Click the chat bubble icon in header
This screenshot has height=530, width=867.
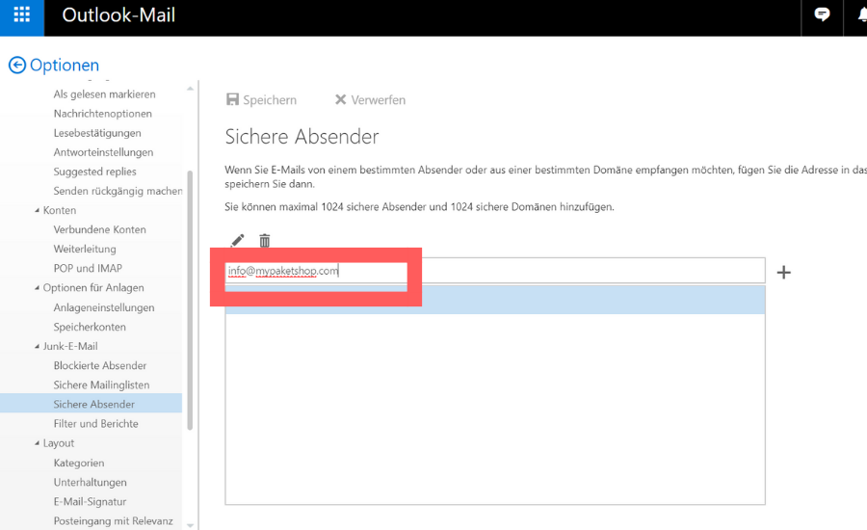coord(822,15)
